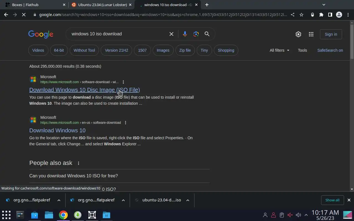This screenshot has height=221, width=354.
Task: Click the Sign in button
Action: (x=331, y=34)
